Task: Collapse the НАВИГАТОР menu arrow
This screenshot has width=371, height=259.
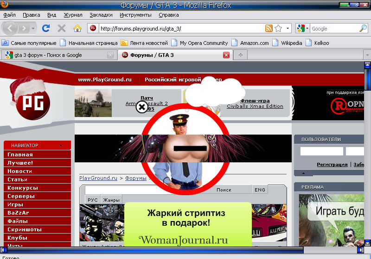Action: pos(61,145)
